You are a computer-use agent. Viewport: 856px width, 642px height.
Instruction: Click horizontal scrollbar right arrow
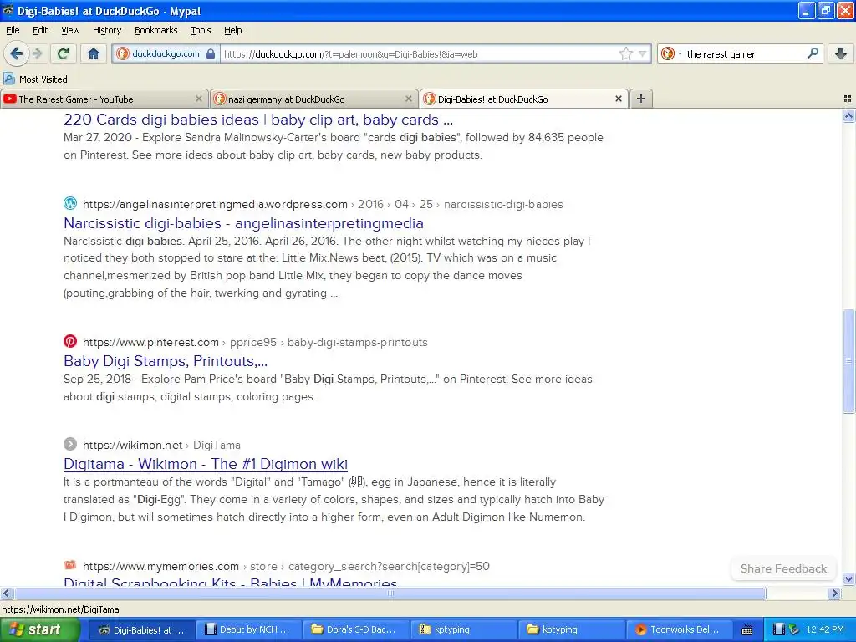834,593
